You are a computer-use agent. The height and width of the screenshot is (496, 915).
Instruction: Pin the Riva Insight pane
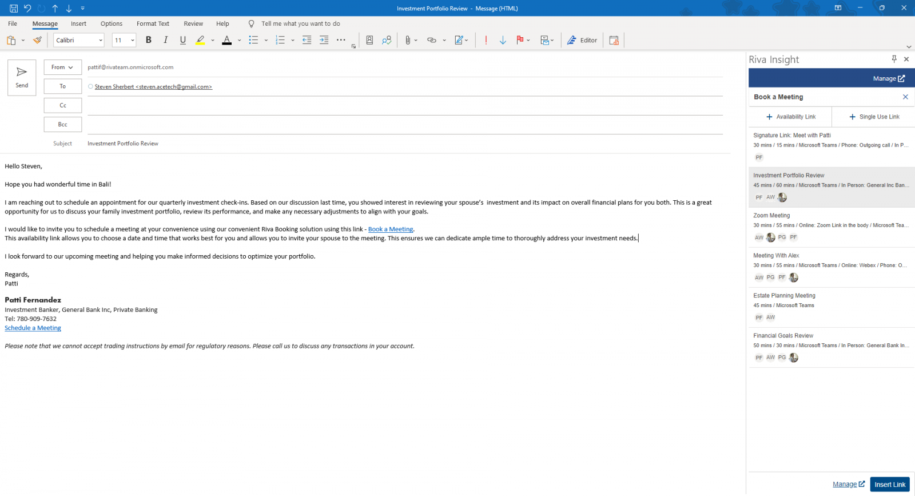click(894, 59)
